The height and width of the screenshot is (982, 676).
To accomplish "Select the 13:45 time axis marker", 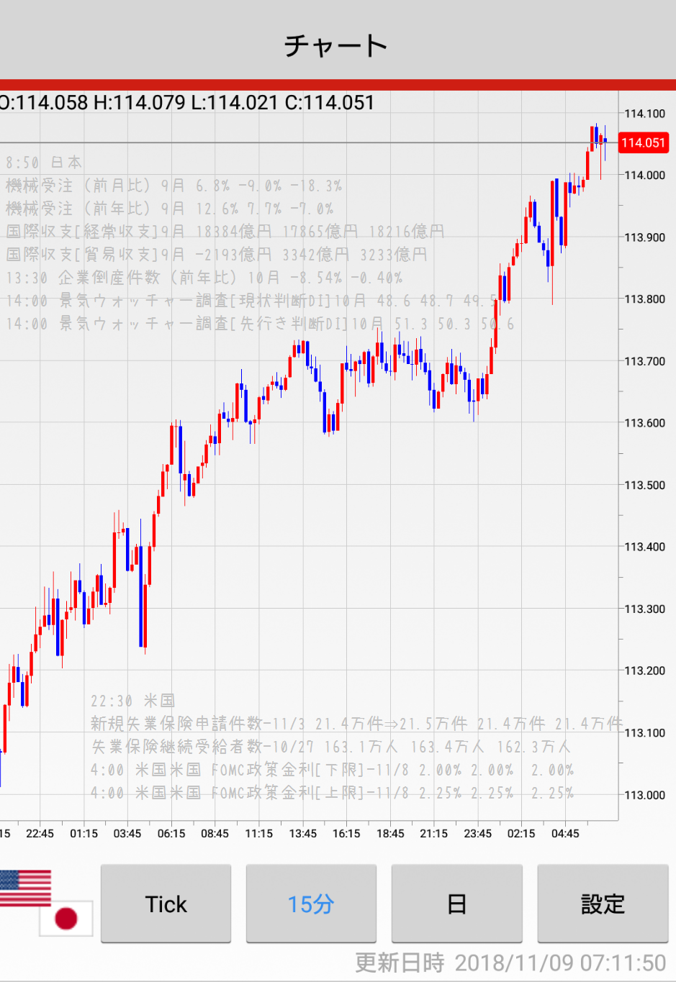I will pyautogui.click(x=302, y=833).
